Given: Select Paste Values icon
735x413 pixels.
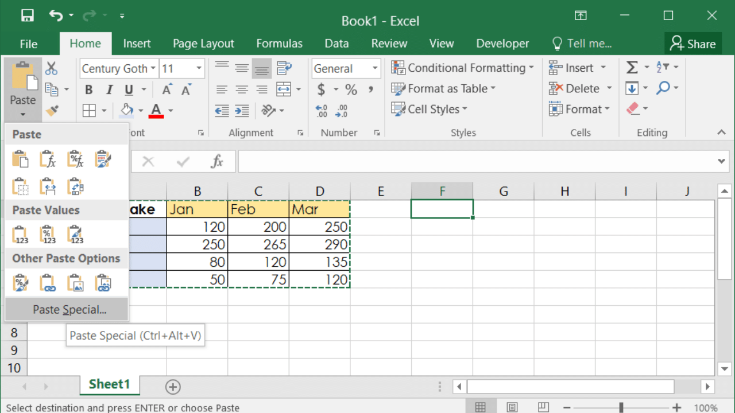Looking at the screenshot, I should pos(20,235).
